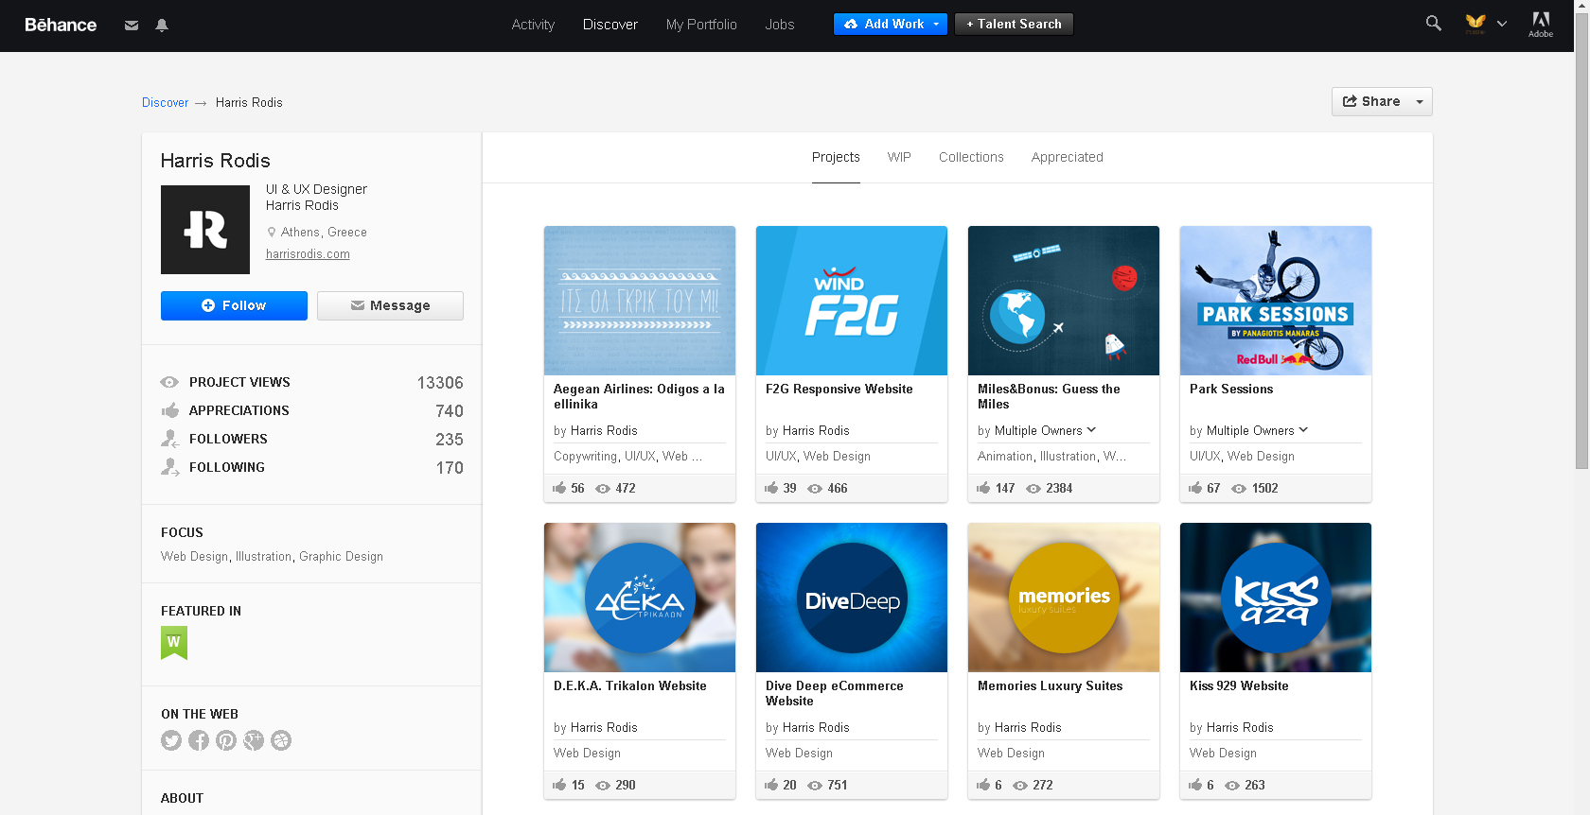Switch to the Appreciated tab

click(x=1068, y=157)
